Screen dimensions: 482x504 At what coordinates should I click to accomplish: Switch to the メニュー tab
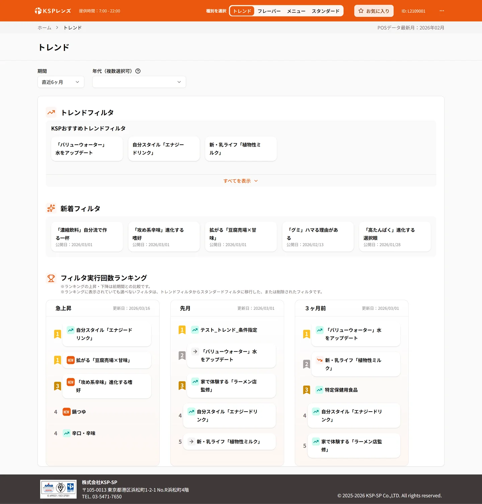coord(296,11)
